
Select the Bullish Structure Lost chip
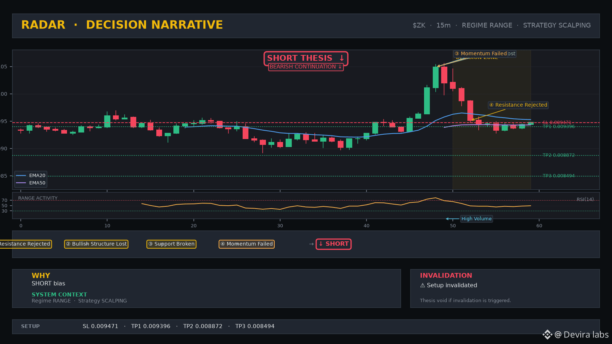click(x=96, y=244)
